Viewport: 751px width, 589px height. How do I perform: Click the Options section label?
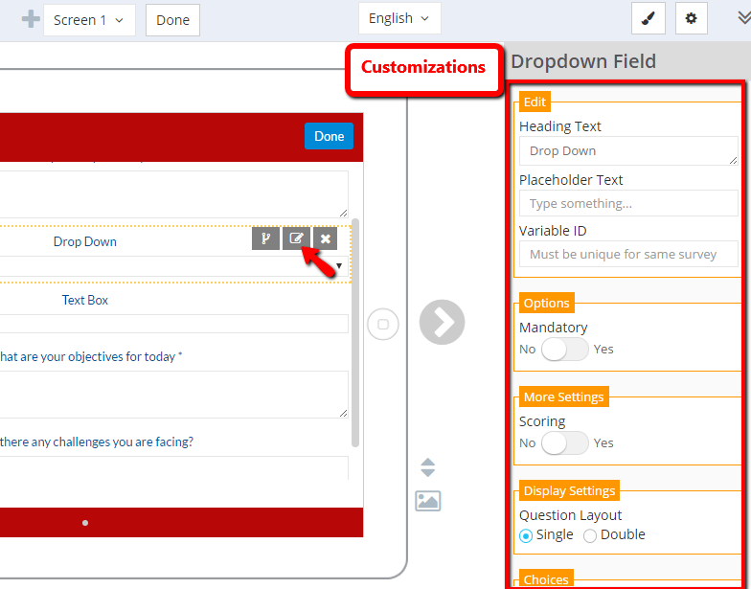(x=546, y=303)
